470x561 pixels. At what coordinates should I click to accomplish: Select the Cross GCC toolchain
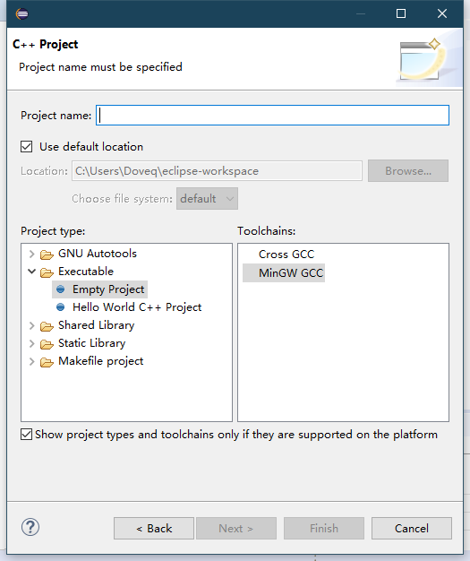click(286, 254)
